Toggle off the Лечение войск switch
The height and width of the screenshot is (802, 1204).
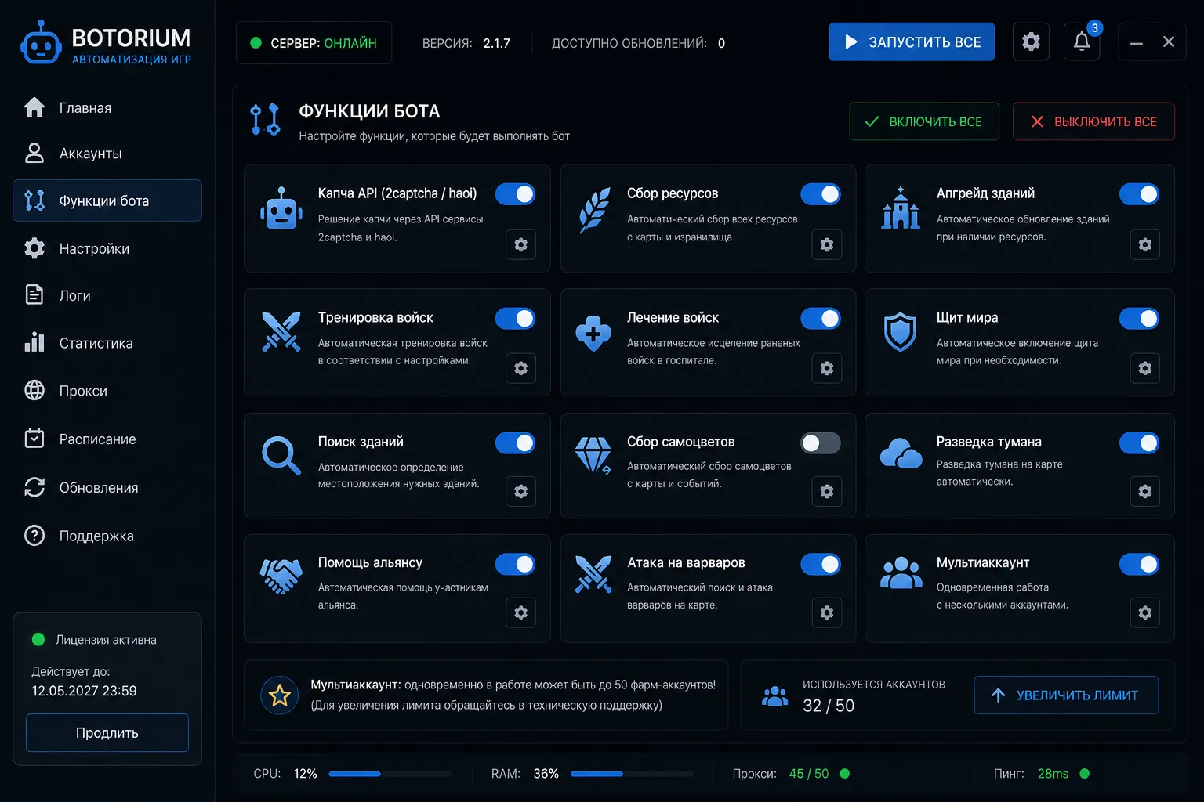pos(821,319)
